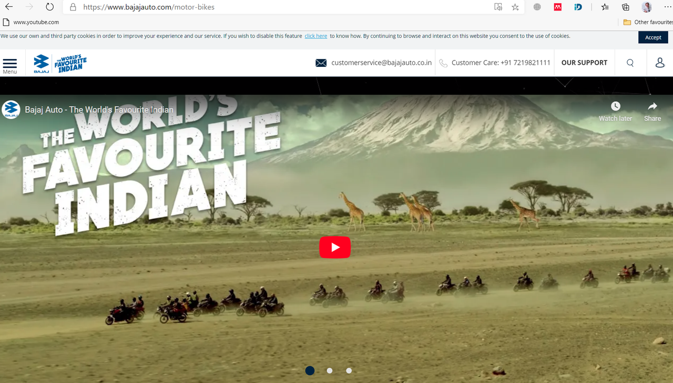Follow the cookie 'click here' link
Viewport: 673px width, 383px height.
316,36
